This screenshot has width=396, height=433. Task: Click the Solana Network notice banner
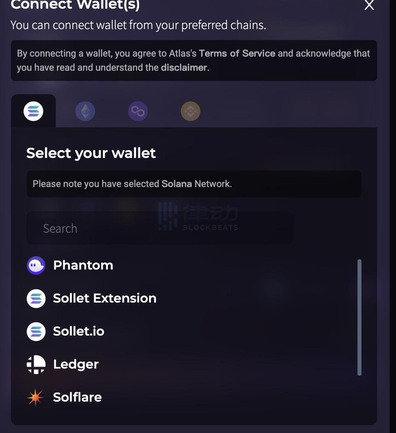tap(194, 184)
